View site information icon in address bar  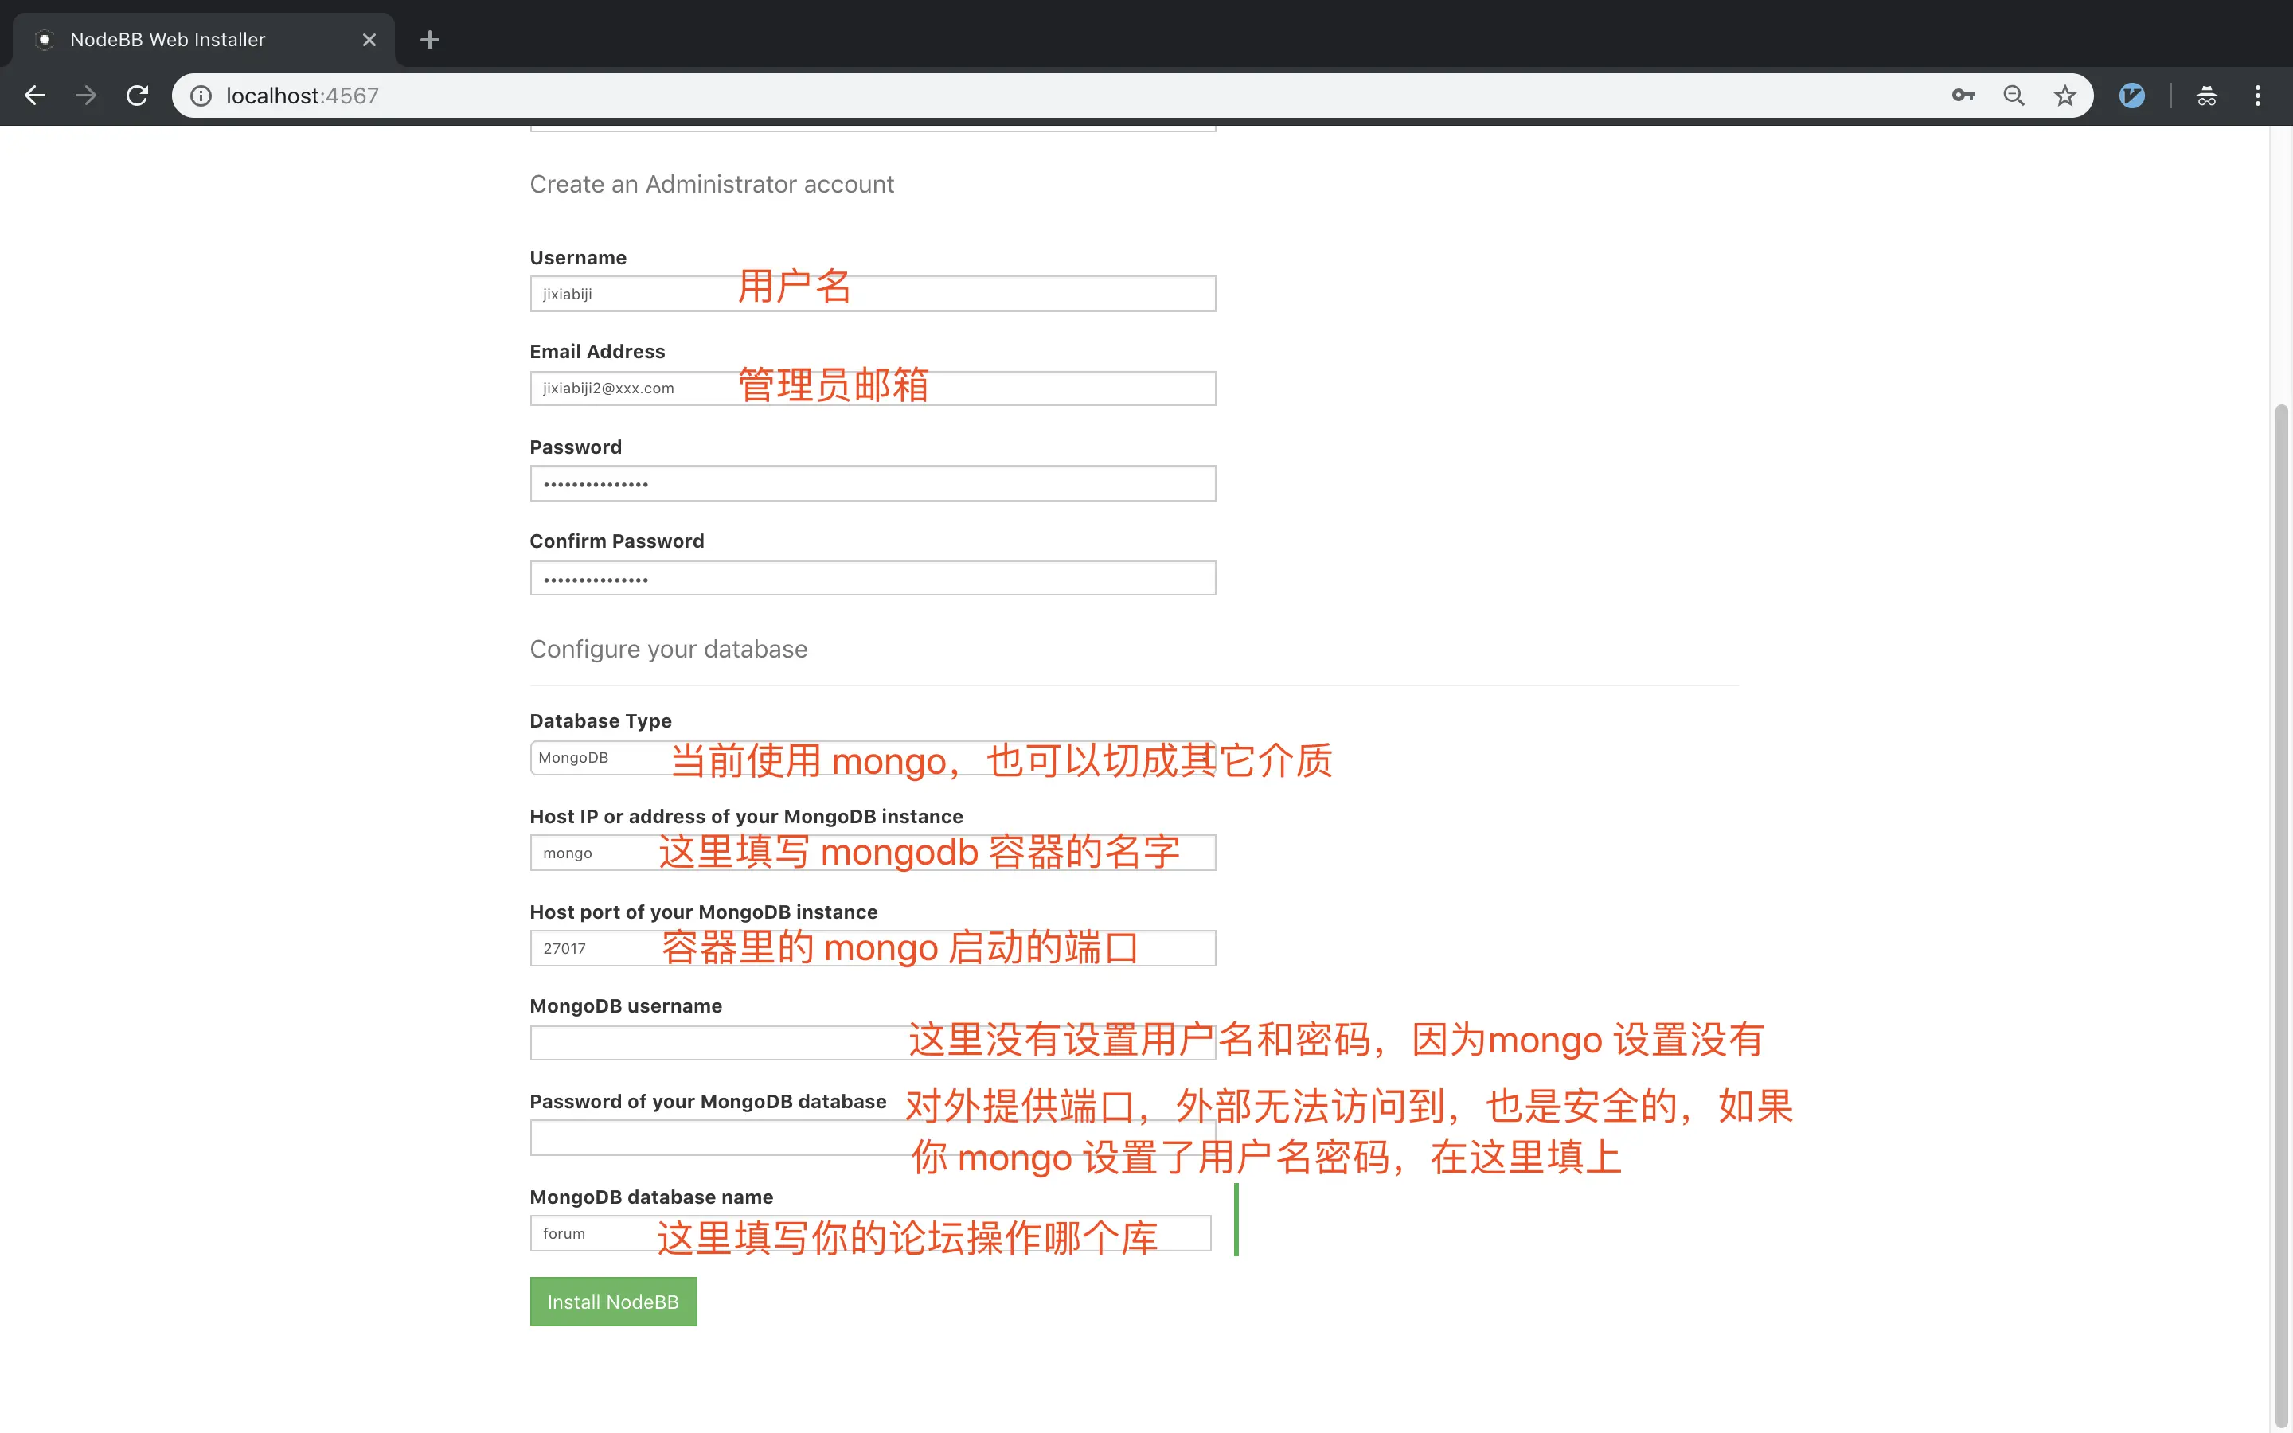click(x=201, y=96)
